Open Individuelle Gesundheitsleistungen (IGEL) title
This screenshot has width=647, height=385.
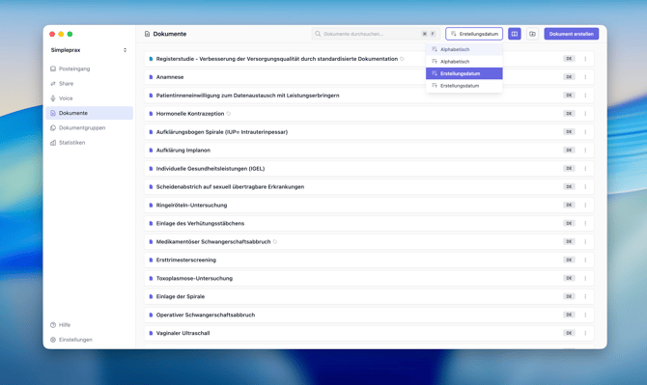[x=211, y=168]
